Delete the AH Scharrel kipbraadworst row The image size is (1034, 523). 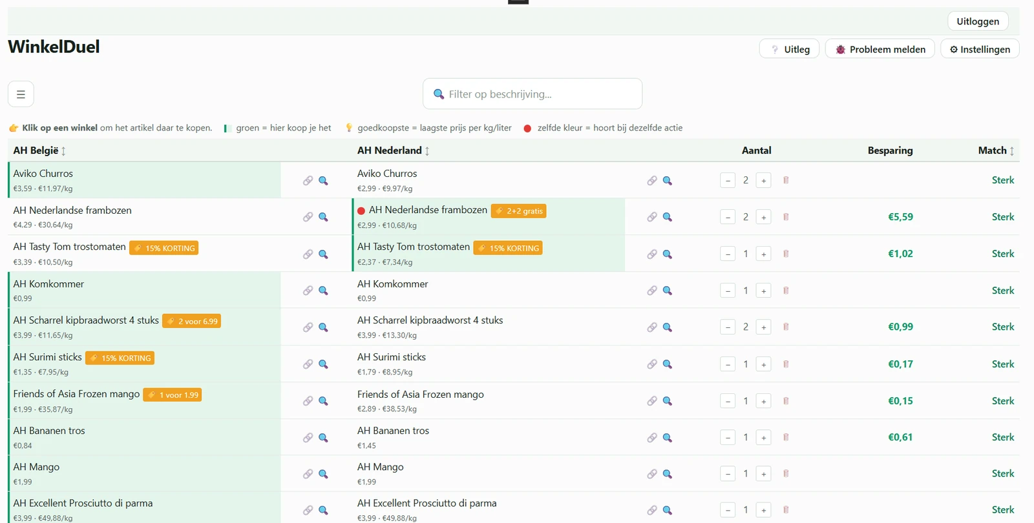coord(786,327)
